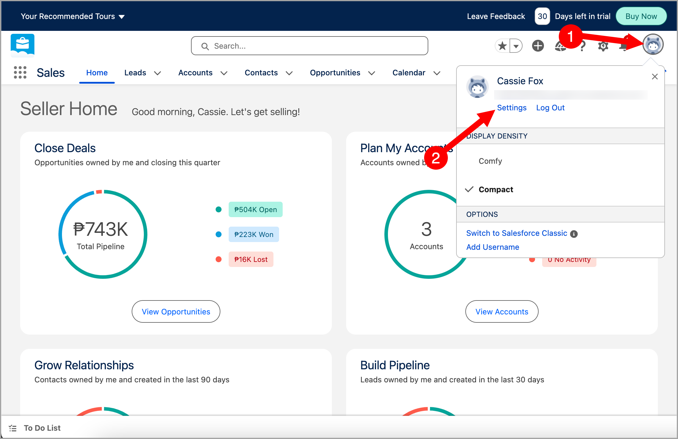The height and width of the screenshot is (439, 678).
Task: Open the global actions plus menu
Action: pyautogui.click(x=538, y=46)
